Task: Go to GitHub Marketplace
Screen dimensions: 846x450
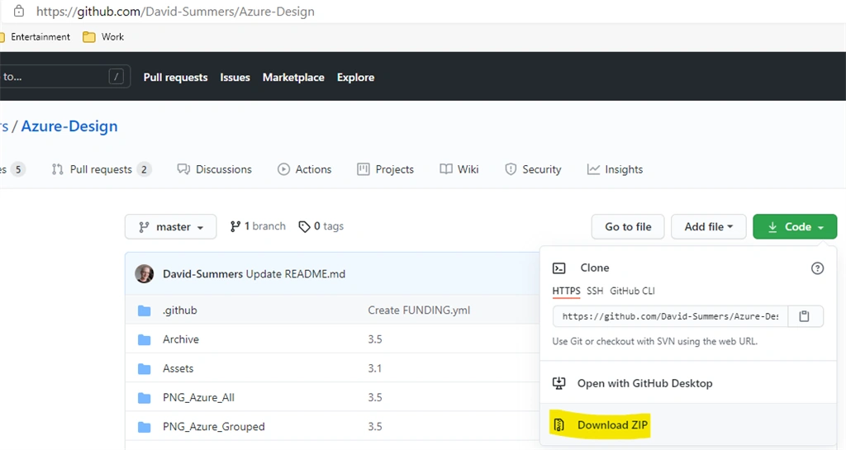Action: (293, 77)
